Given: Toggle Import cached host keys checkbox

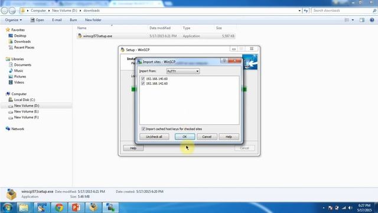Looking at the screenshot, I should point(144,129).
